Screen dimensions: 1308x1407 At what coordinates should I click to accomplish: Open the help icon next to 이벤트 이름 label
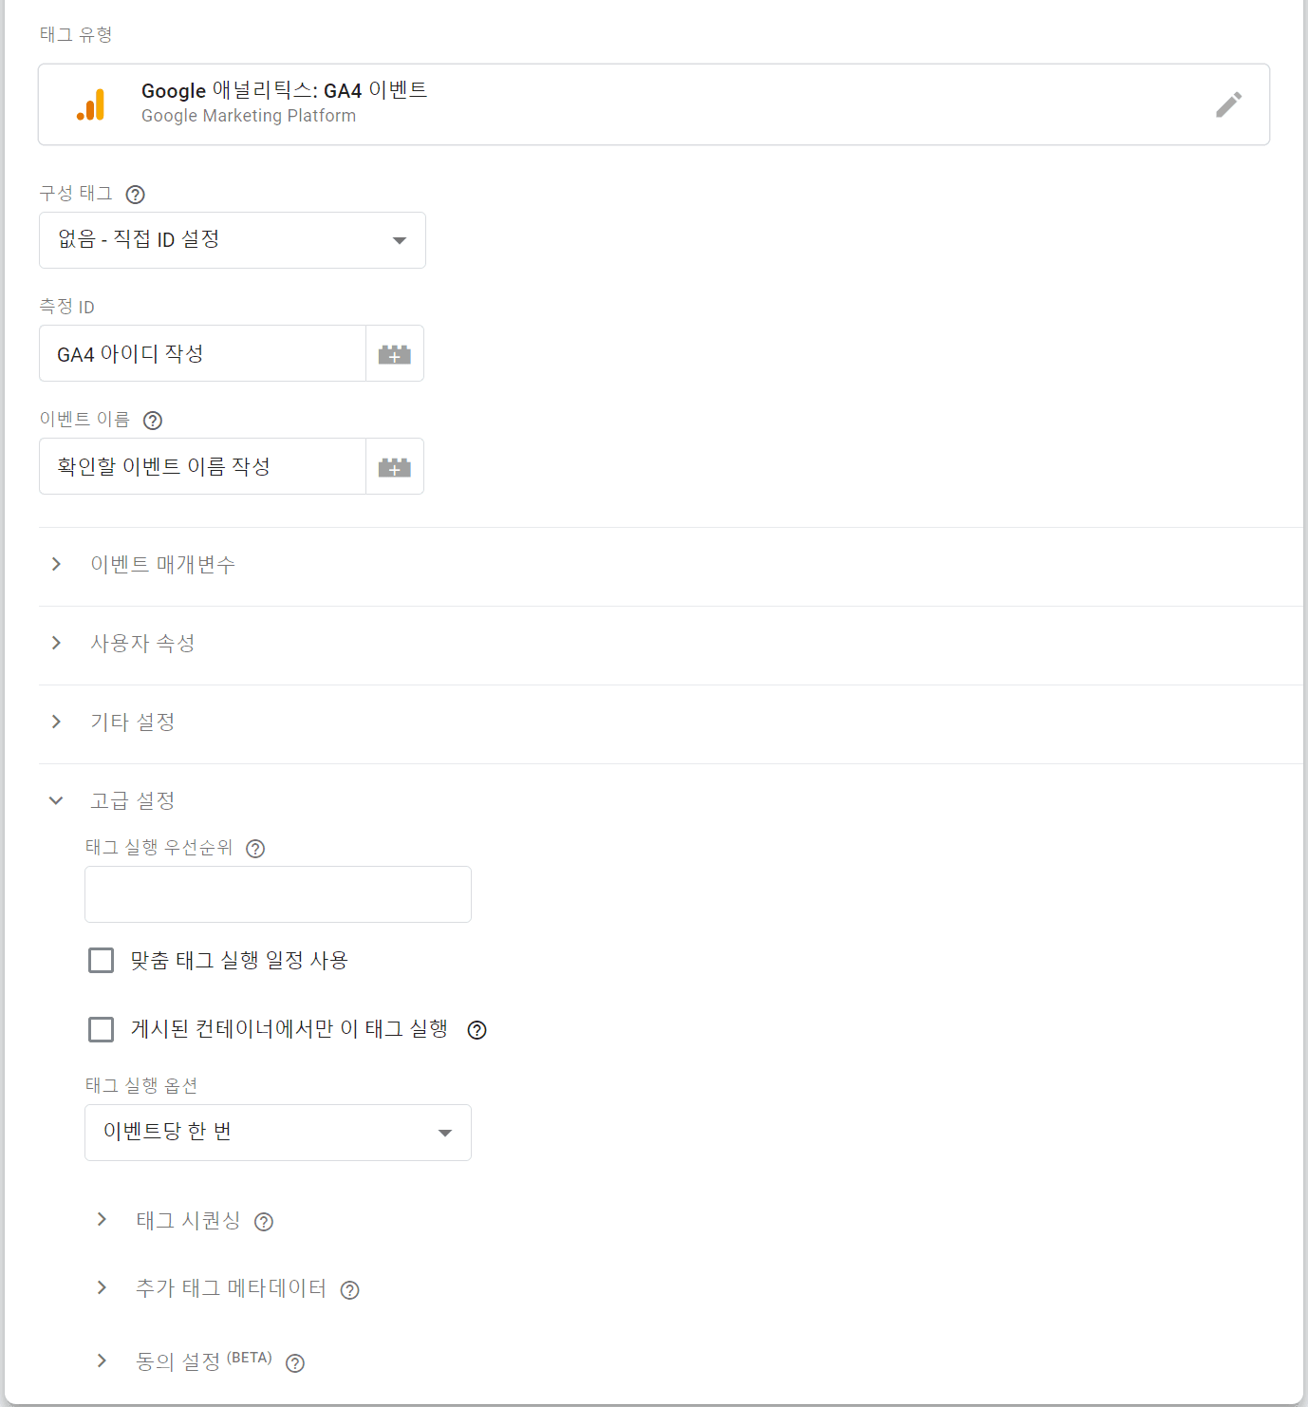tap(153, 421)
